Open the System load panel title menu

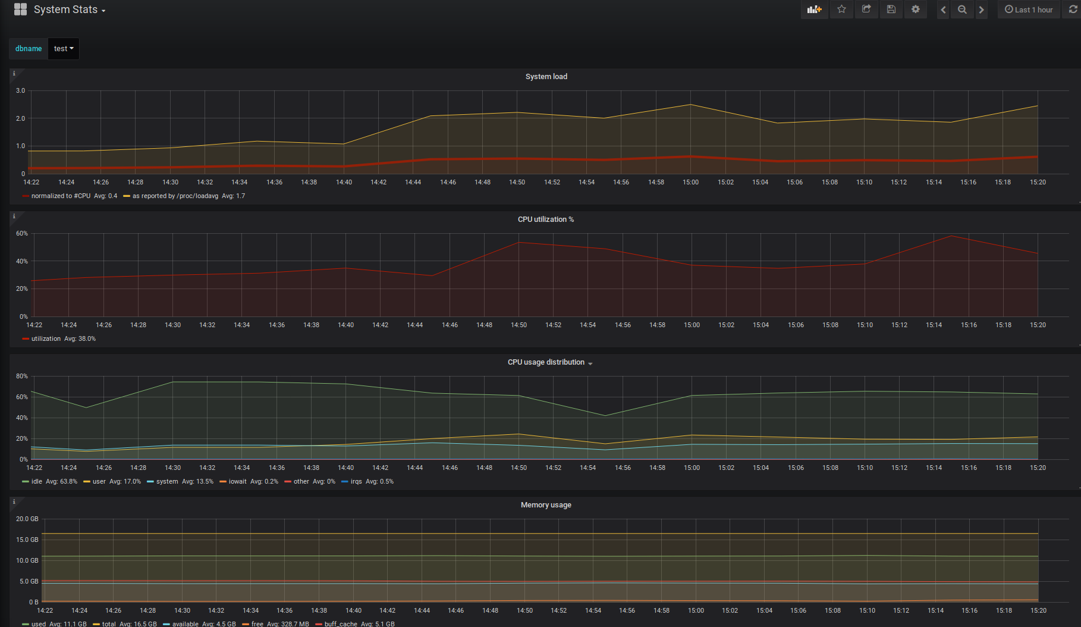coord(546,77)
